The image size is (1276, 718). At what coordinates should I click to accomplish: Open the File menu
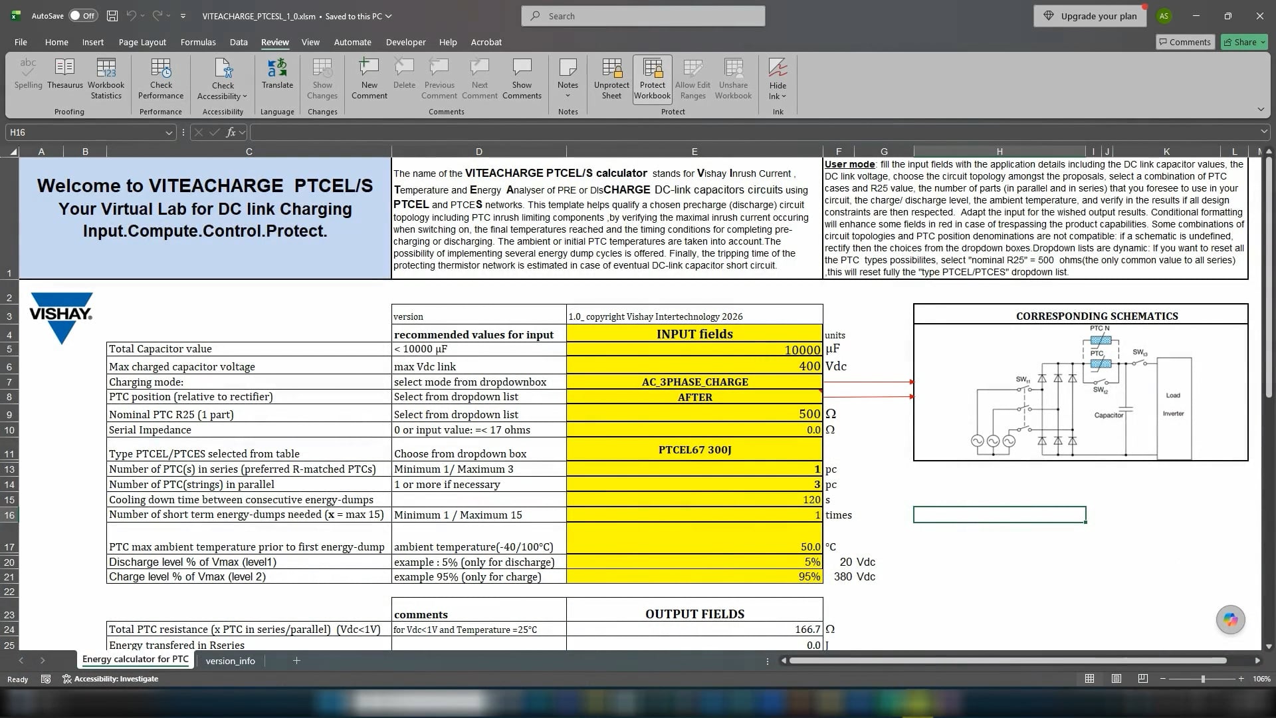[21, 42]
